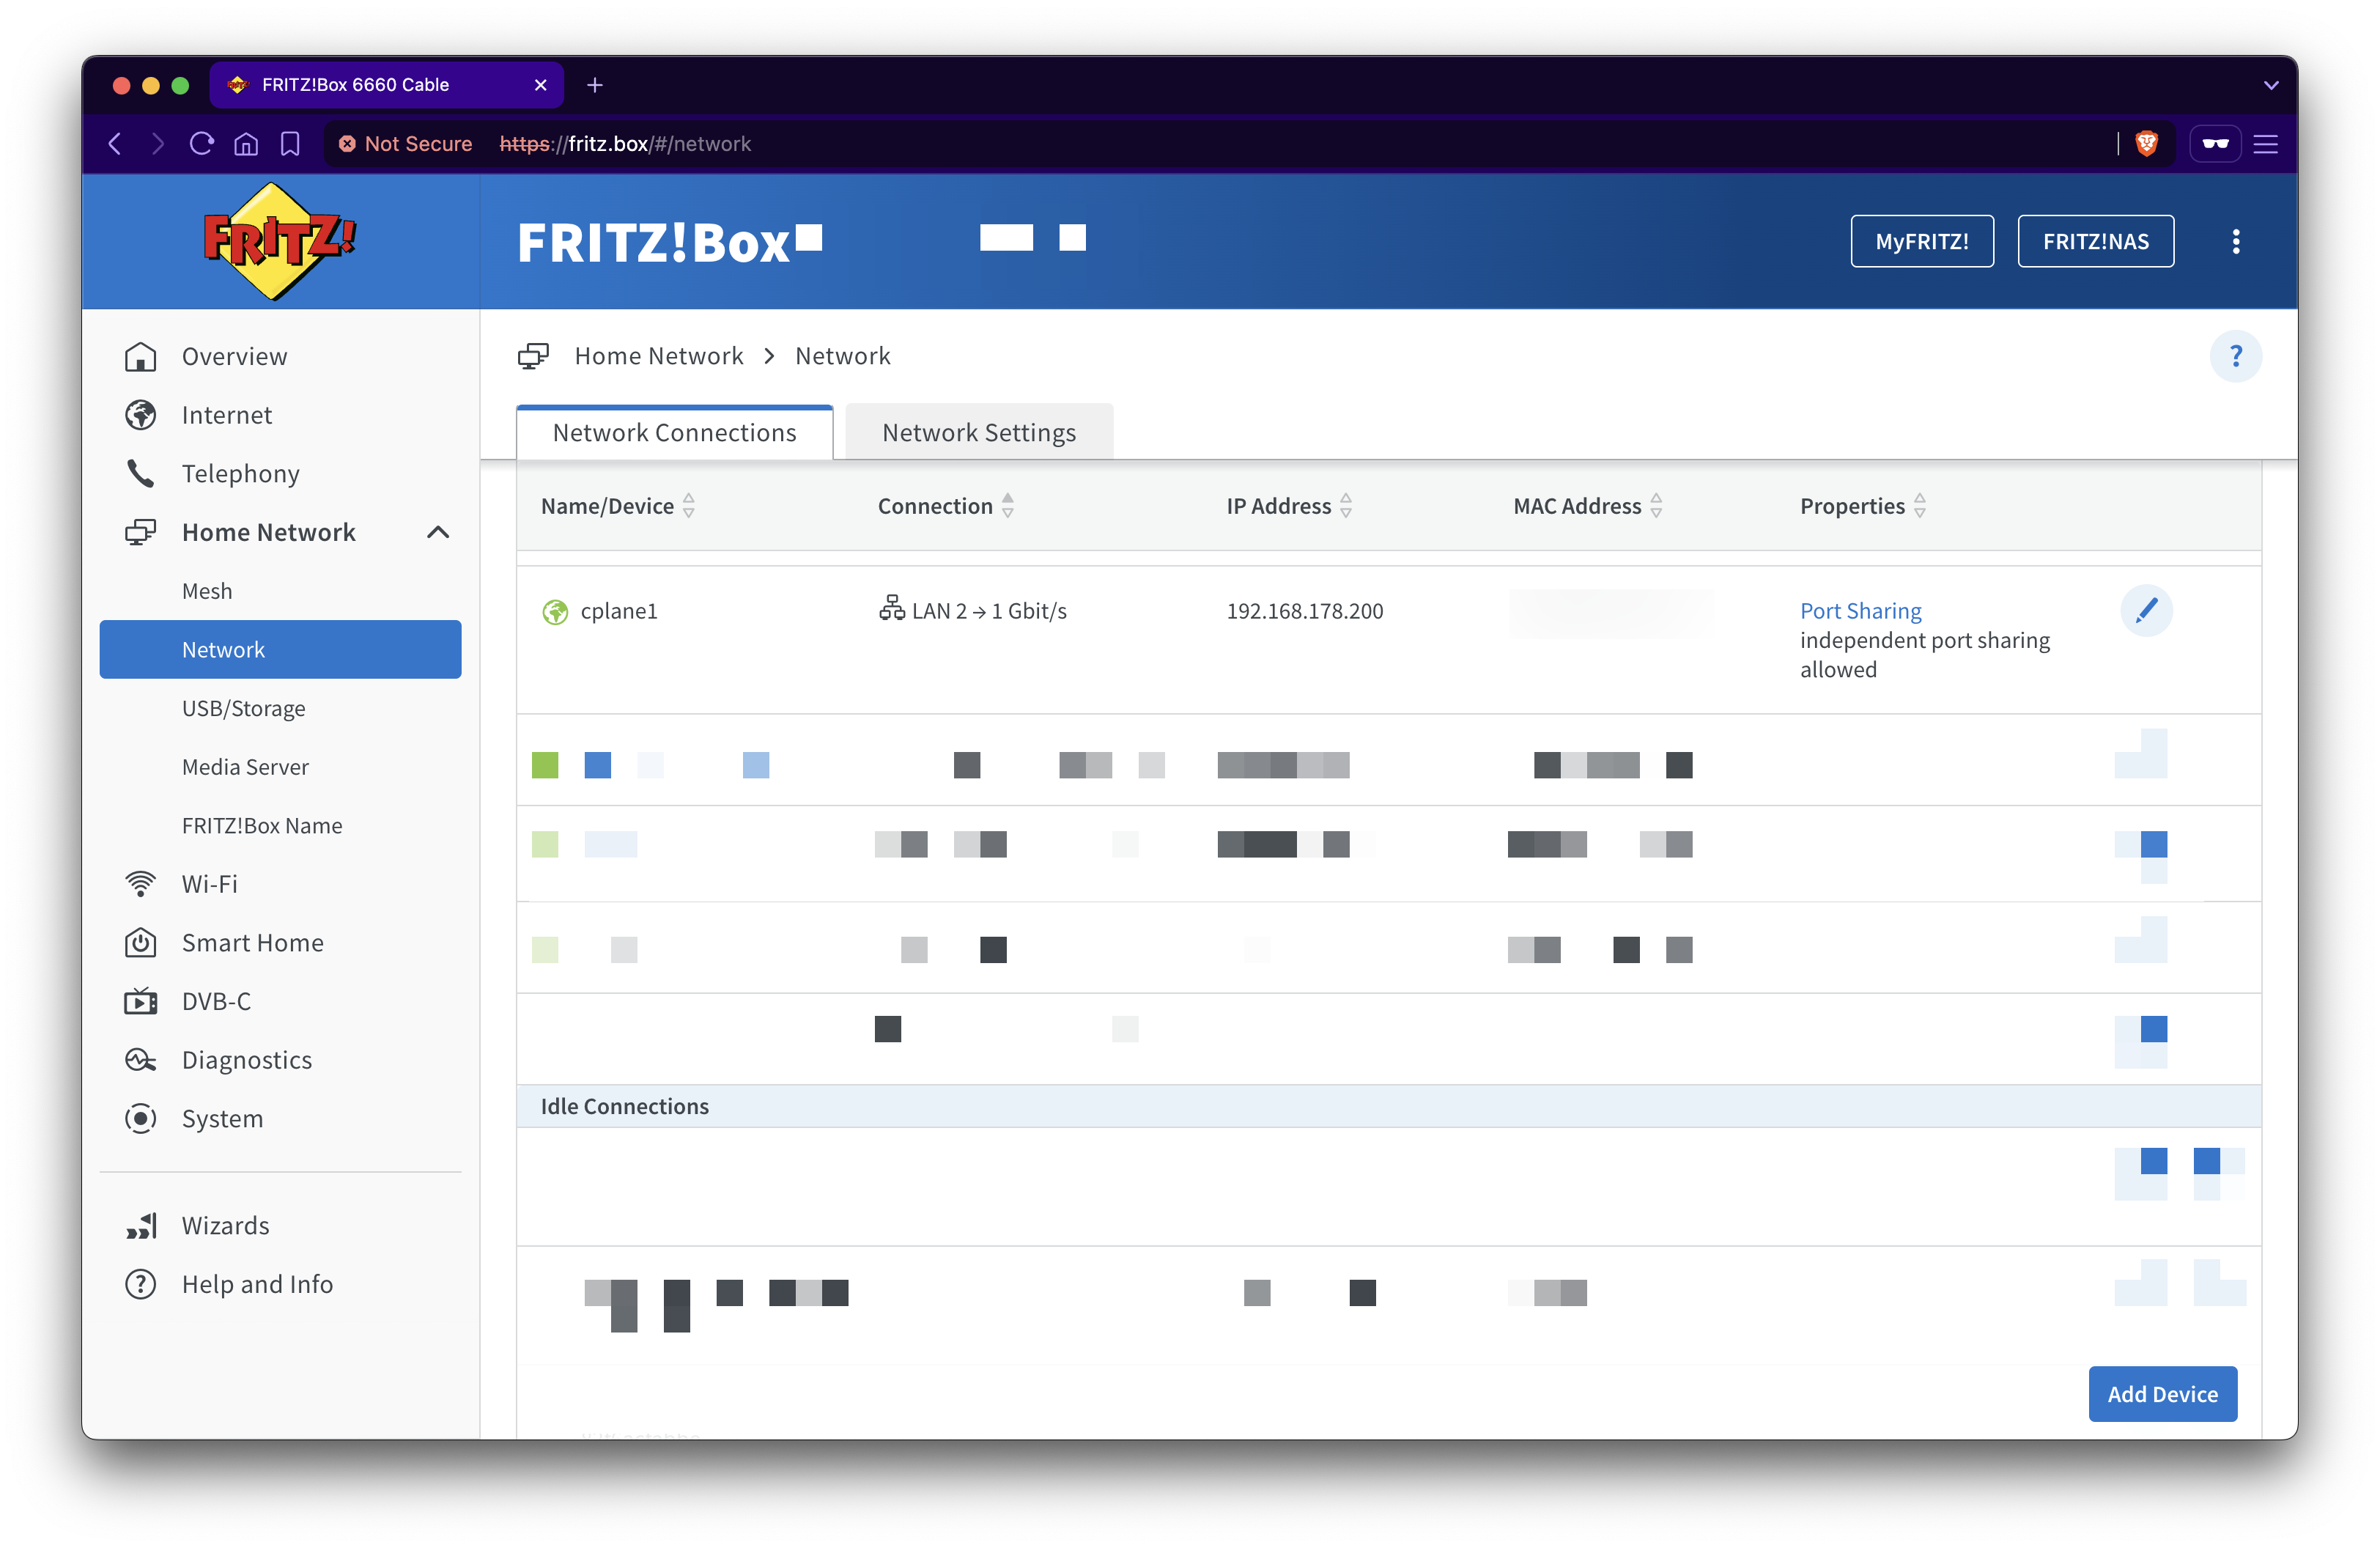2380x1548 pixels.
Task: Open the Port Sharing link
Action: coord(1860,610)
